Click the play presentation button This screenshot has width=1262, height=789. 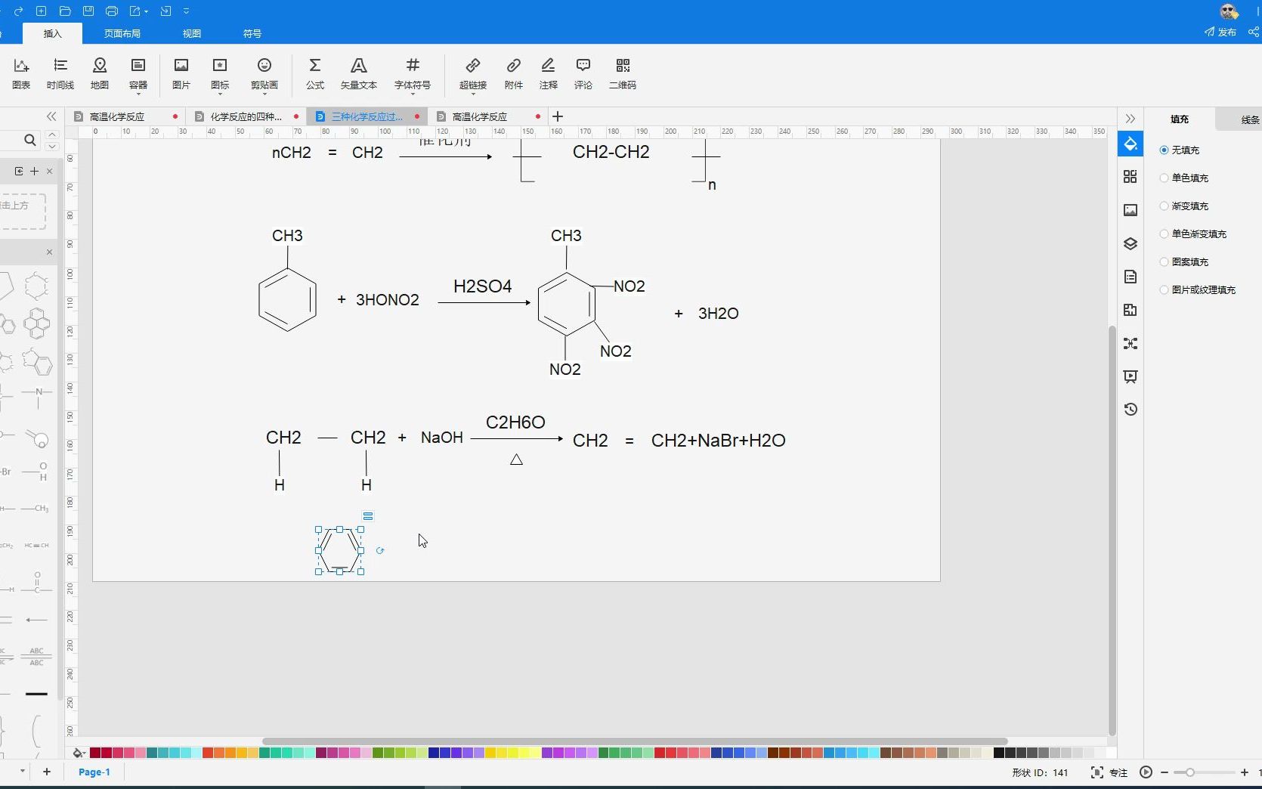1146,772
